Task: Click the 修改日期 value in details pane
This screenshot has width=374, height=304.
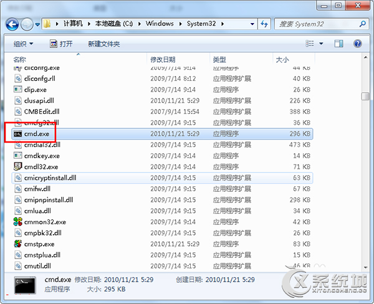Action: click(129, 280)
